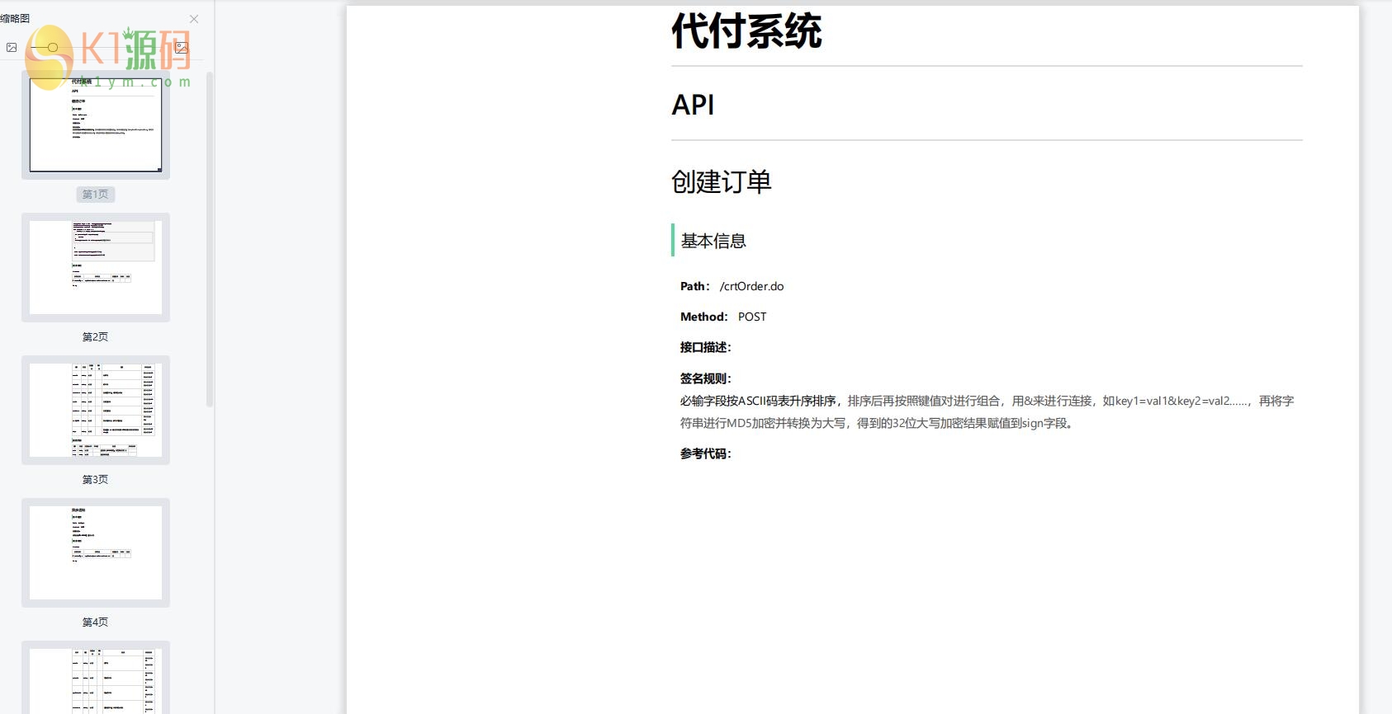This screenshot has width=1392, height=714.
Task: Click the 第1页 page label
Action: coord(96,195)
